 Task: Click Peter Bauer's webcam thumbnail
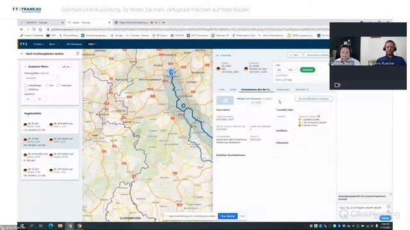click(345, 51)
